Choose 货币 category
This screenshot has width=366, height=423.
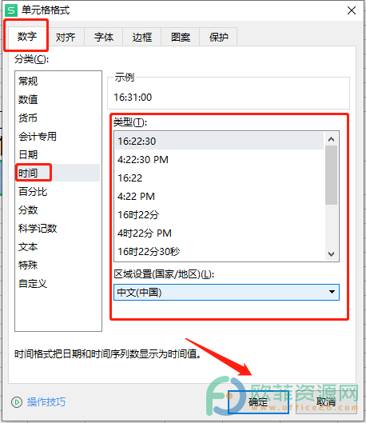[x=58, y=118]
